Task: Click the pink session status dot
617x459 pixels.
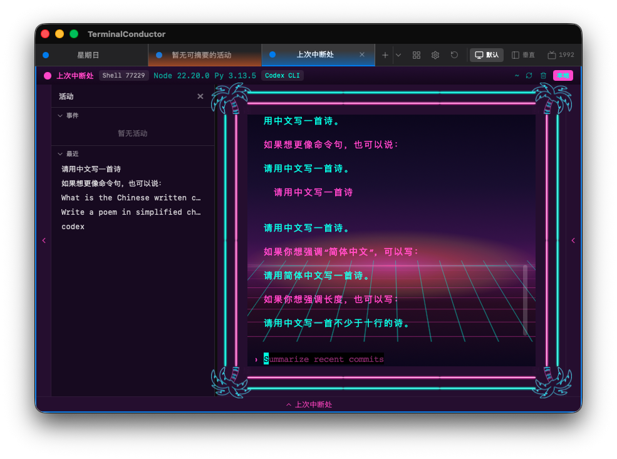Action: point(48,76)
